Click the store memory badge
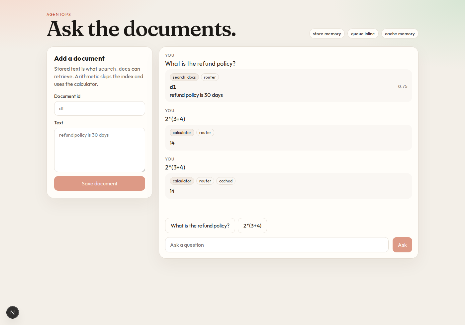Viewport: 465px width, 325px height. pyautogui.click(x=327, y=33)
